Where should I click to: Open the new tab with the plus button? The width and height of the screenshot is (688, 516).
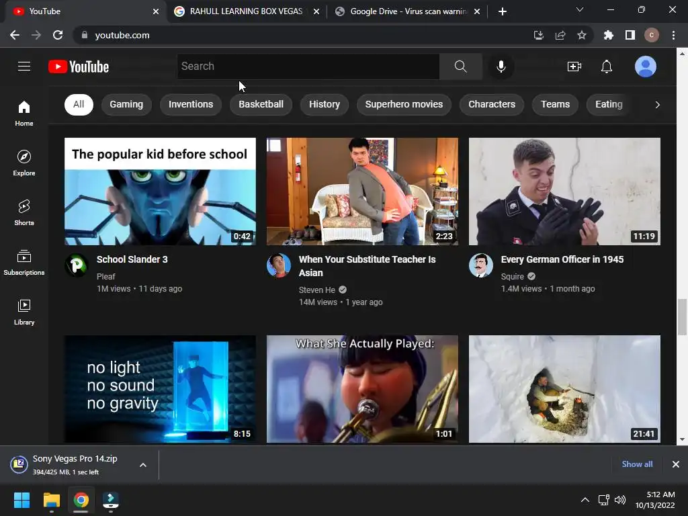pyautogui.click(x=503, y=11)
